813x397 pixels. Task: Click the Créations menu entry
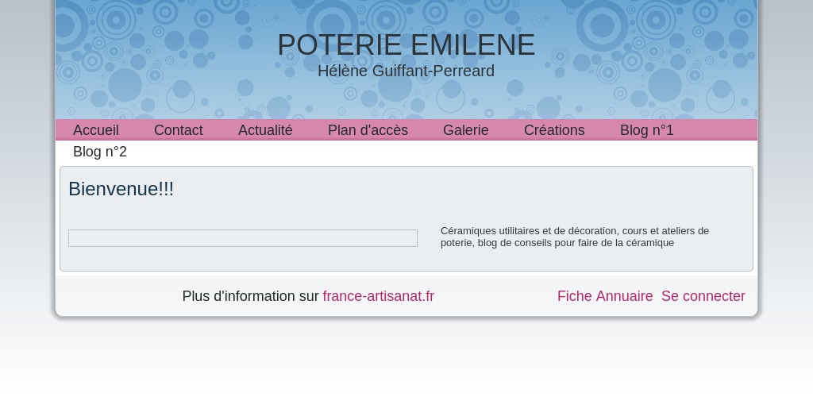point(553,130)
